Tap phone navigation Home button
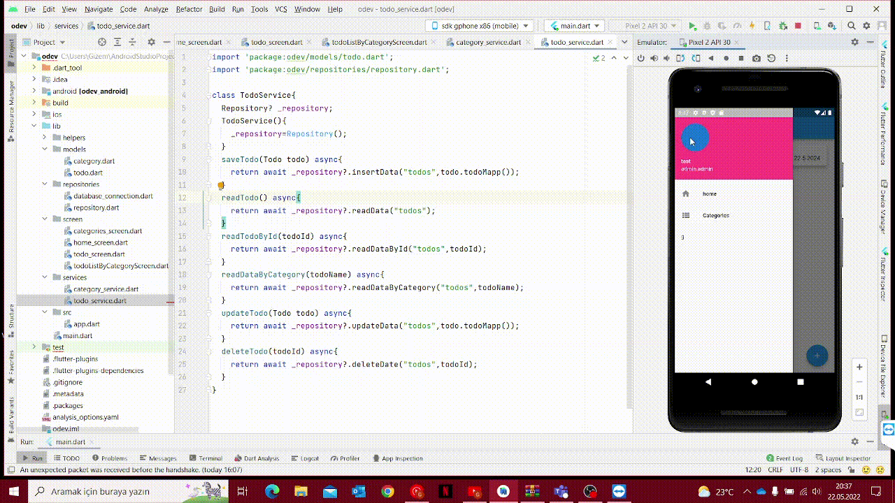This screenshot has width=895, height=503. pyautogui.click(x=754, y=382)
